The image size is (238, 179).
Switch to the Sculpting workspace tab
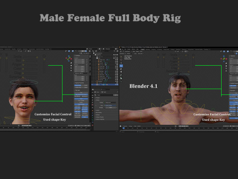pos(154,49)
